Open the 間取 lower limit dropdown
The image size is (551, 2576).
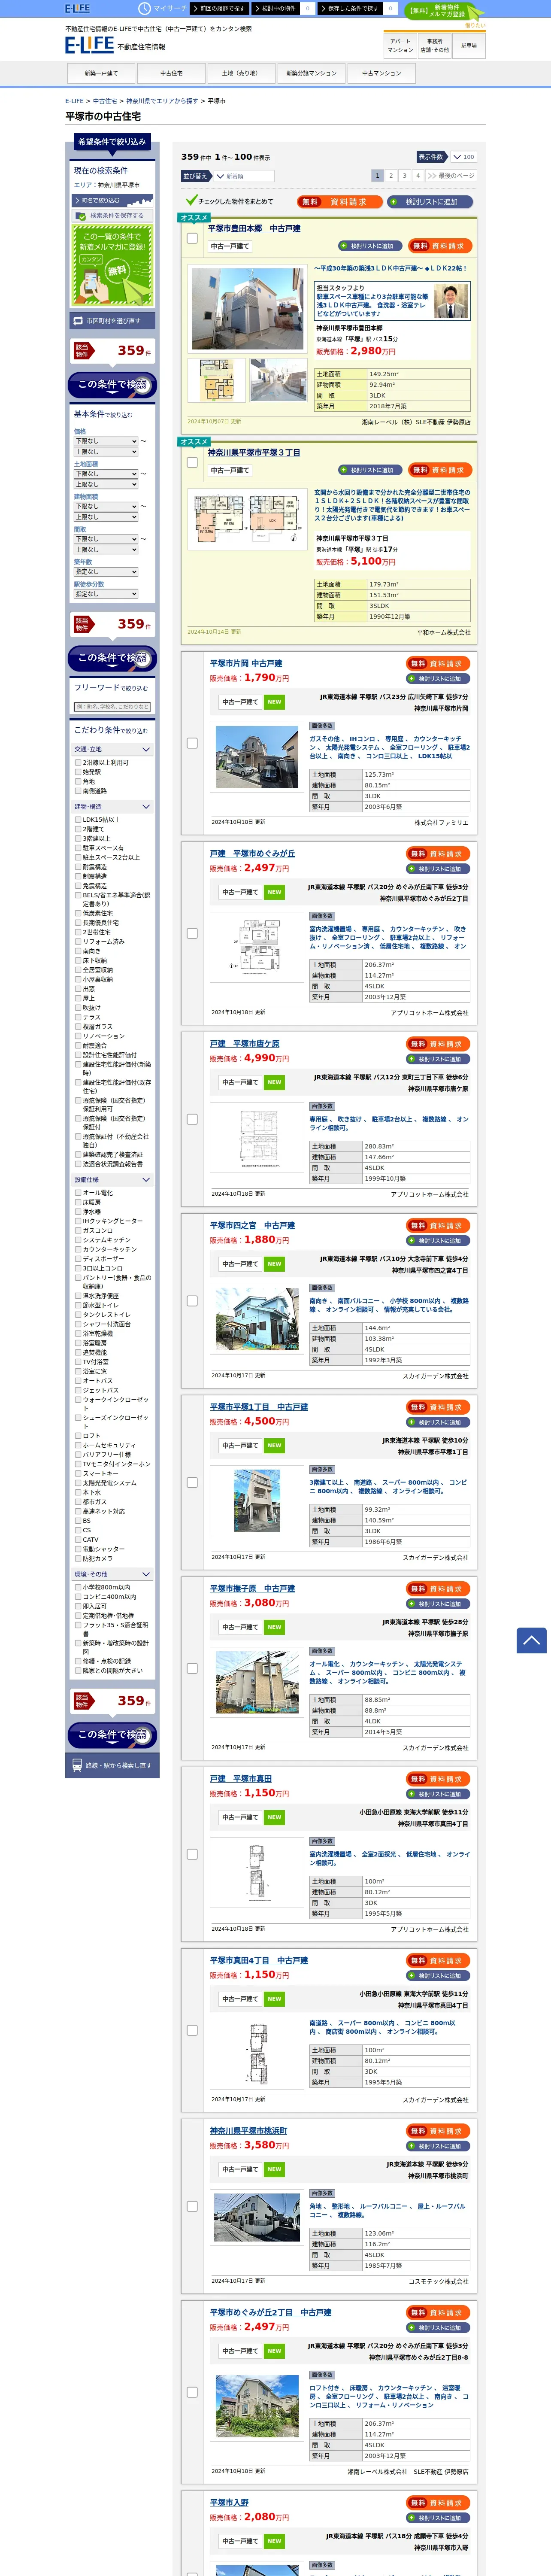[x=106, y=539]
